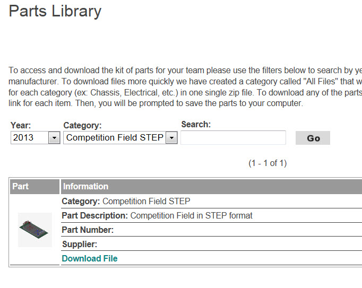
Task: Select the Category: Competition Field STEP row
Action: 211,201
